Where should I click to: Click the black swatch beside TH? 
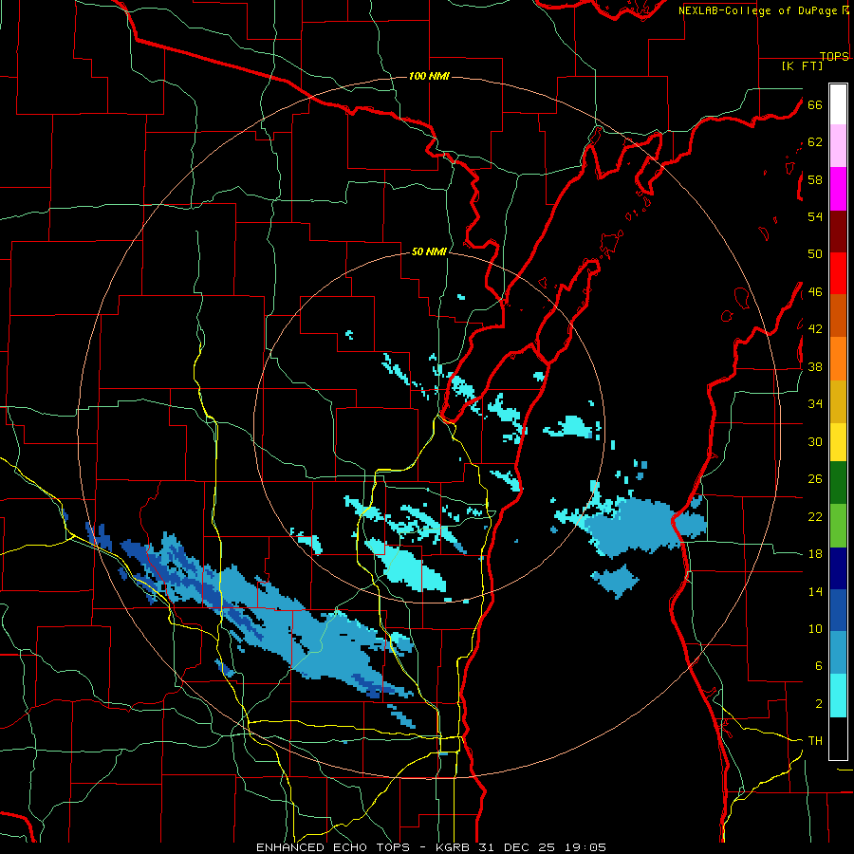point(838,738)
